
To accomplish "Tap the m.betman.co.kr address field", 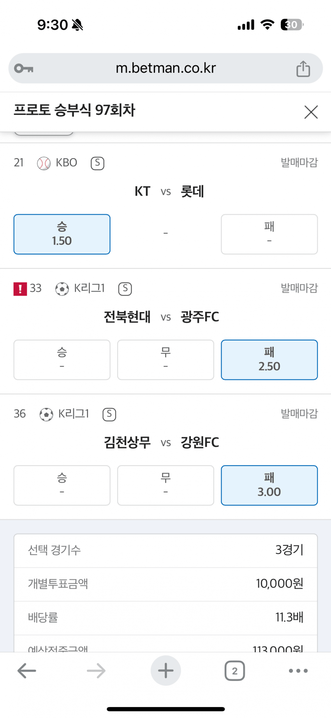I will (165, 69).
